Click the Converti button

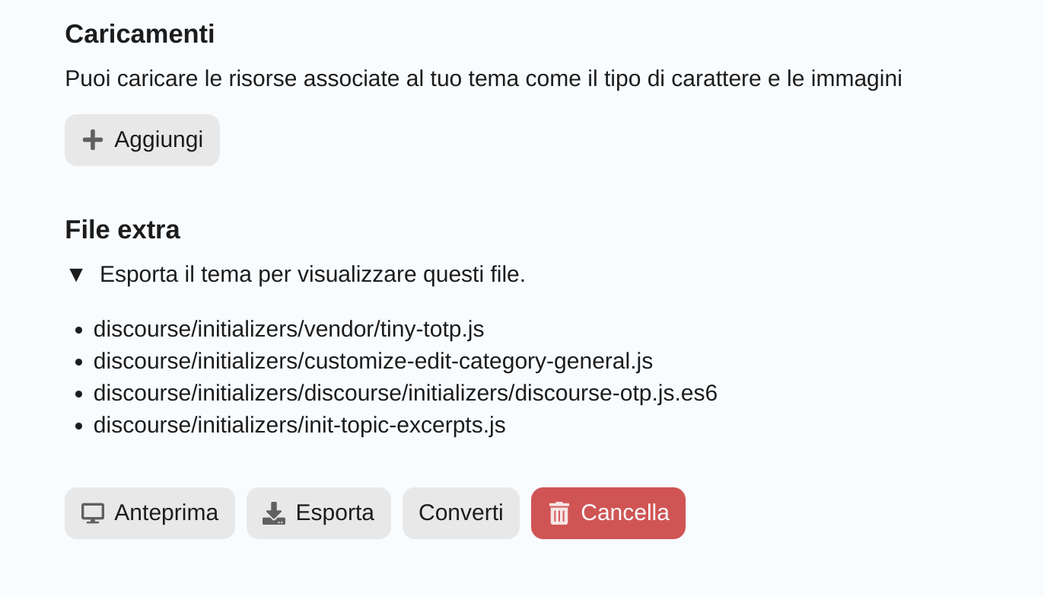point(460,513)
